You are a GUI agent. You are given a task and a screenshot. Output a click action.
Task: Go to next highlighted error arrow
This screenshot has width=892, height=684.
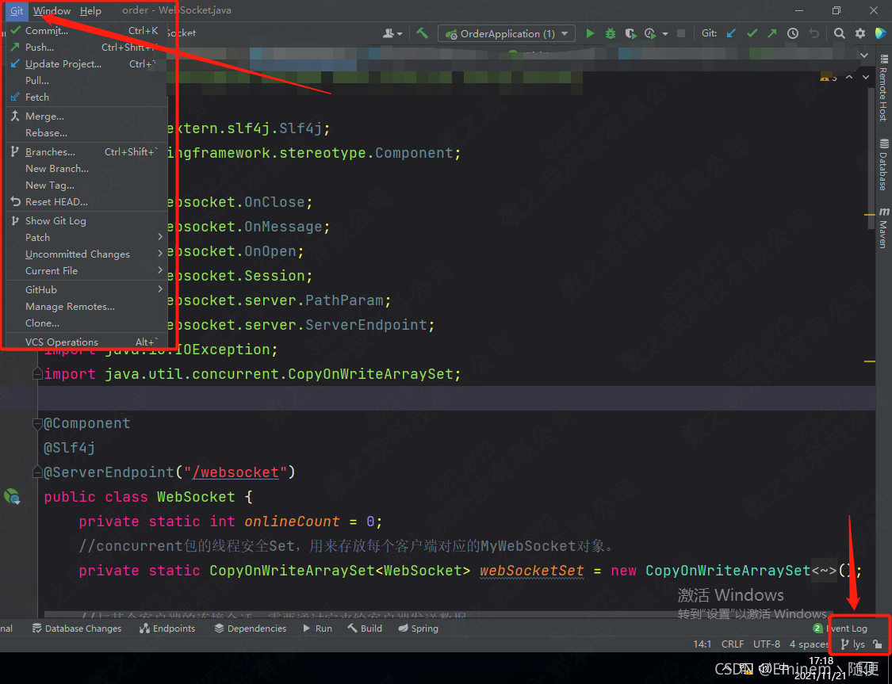(866, 78)
